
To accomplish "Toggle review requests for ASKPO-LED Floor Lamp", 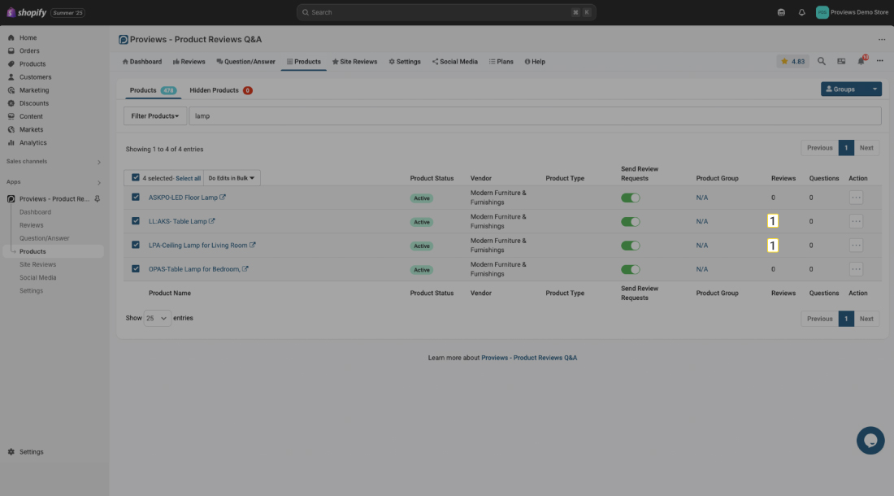I will pos(630,198).
